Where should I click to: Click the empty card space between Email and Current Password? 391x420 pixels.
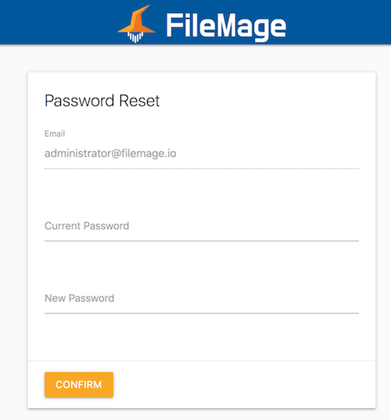click(x=202, y=193)
